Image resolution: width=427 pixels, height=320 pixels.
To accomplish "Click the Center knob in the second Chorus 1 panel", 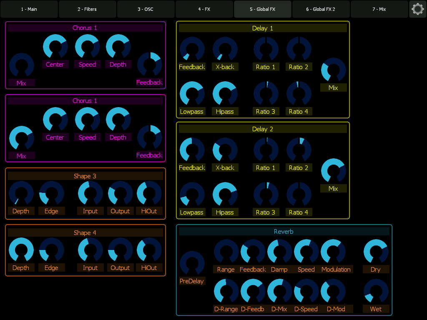I will click(x=55, y=120).
